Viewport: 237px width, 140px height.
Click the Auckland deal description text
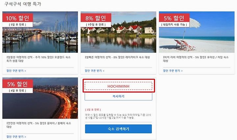[x=39, y=59]
